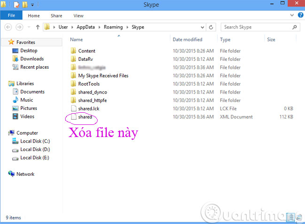
Task: Sort by Name column header
Action: [76, 40]
